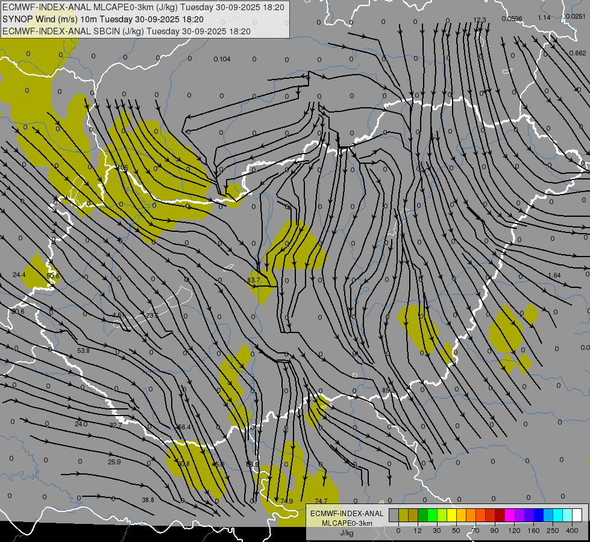This screenshot has width=590, height=542.
Task: Click the 120 tick label in the legend
Action: [x=514, y=531]
